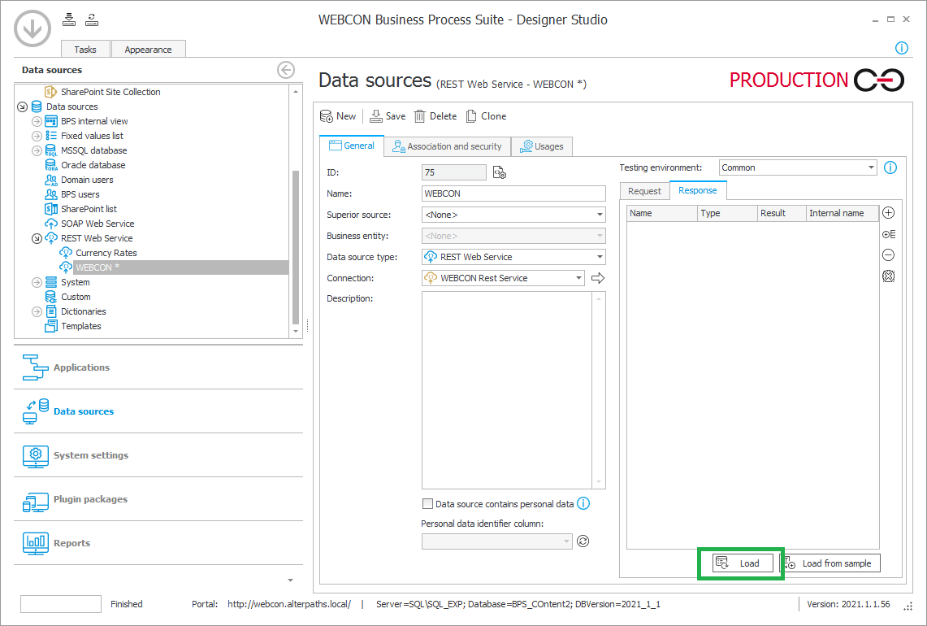Screen dimensions: 927x626
Task: Save the data source
Action: [388, 116]
